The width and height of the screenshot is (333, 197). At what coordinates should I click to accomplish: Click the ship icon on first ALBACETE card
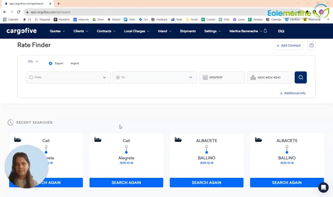[x=178, y=139]
